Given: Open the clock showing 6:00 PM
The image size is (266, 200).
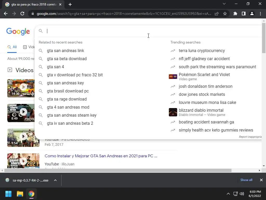Looking at the screenshot, I should [x=255, y=194].
